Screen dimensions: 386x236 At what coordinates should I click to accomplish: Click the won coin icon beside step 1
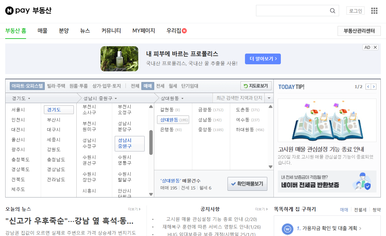point(287,229)
